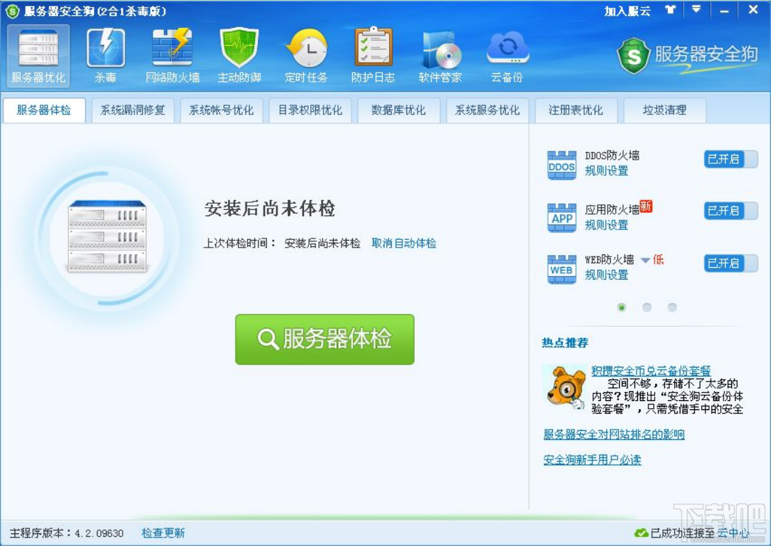Click the green 服务器体检 scan button
771x546 pixels.
coord(324,340)
